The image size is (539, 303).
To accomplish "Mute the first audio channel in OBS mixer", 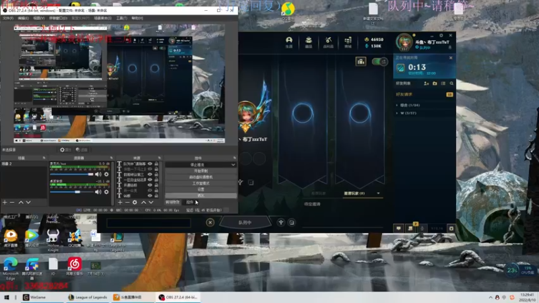I will point(98,174).
